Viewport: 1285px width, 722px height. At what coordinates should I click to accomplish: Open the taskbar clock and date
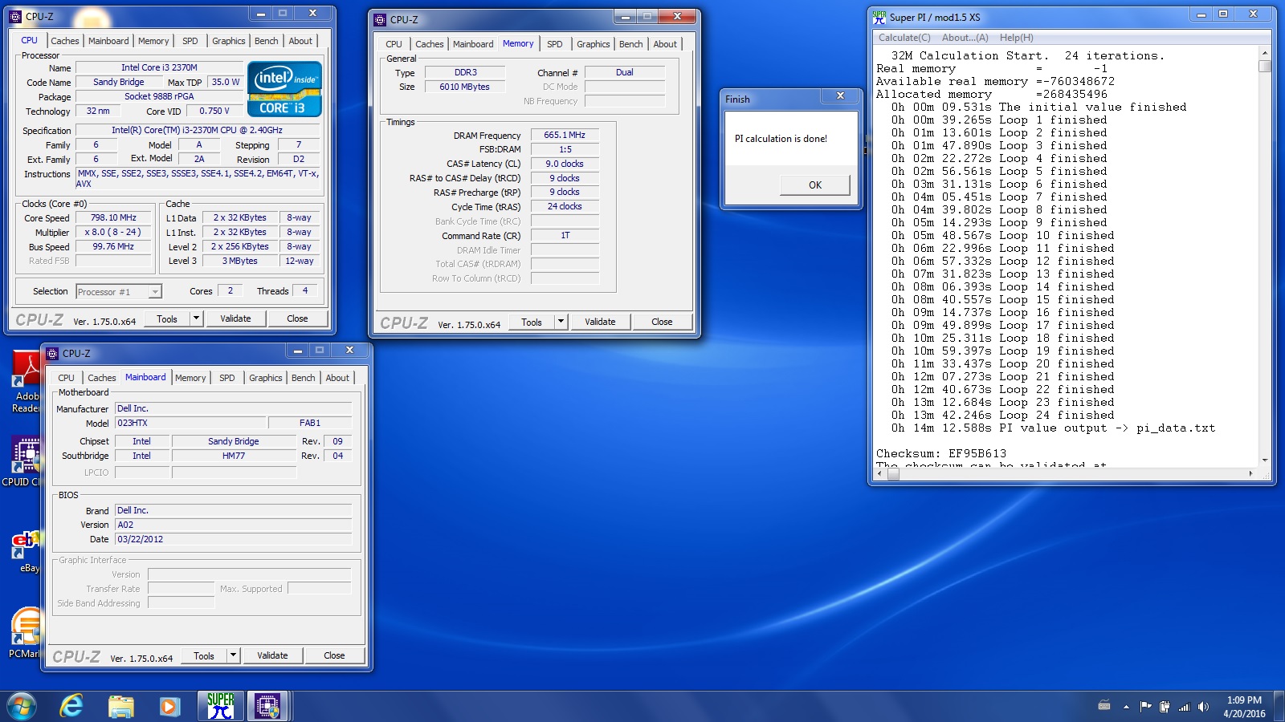click(1244, 707)
